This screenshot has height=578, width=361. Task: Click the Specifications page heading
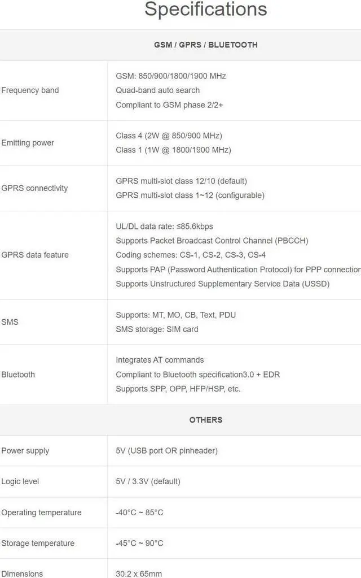(205, 9)
